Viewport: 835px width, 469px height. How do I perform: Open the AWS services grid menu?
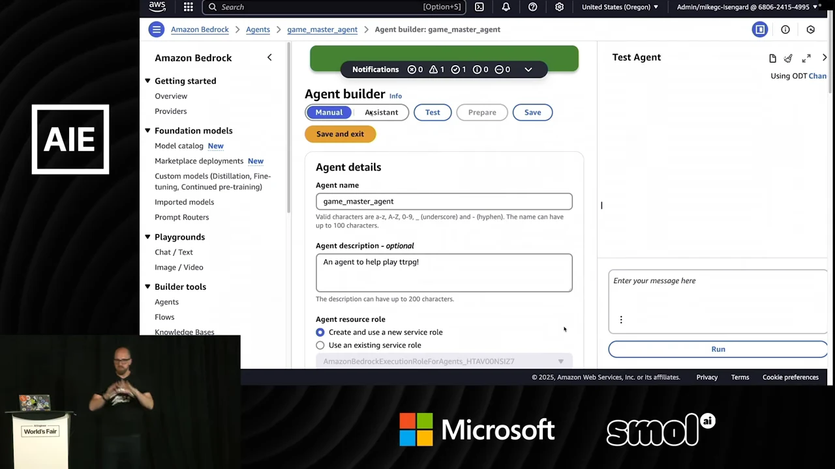click(x=188, y=7)
